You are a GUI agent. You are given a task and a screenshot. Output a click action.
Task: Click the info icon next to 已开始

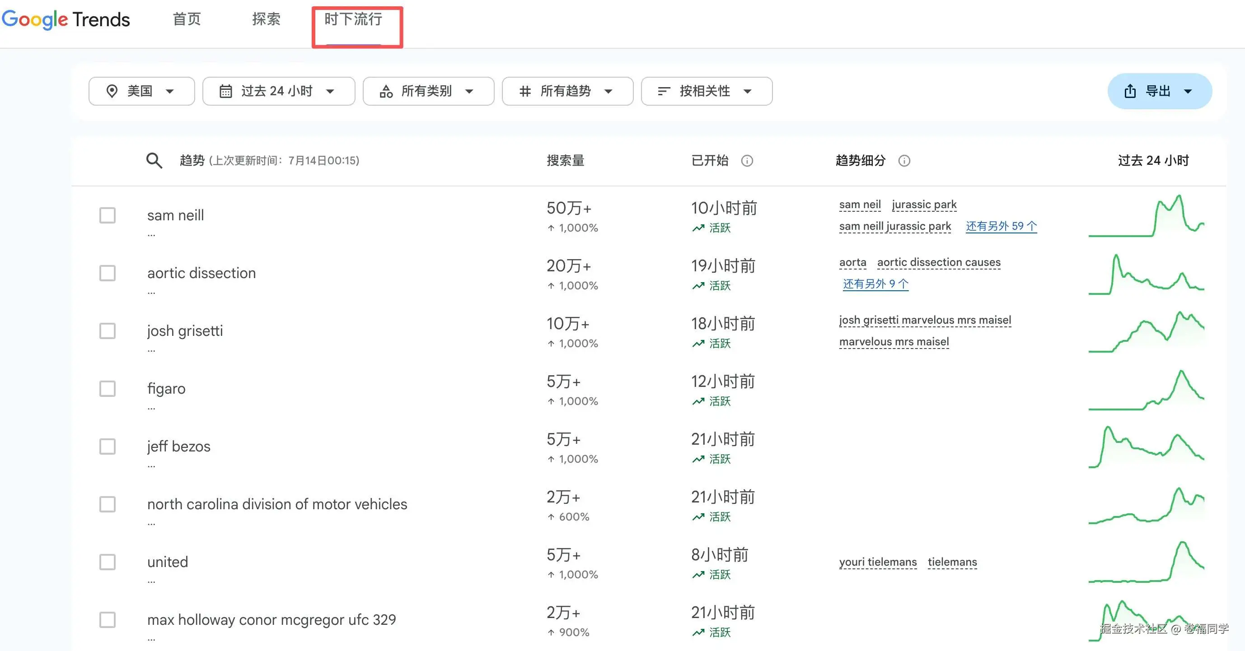pos(747,161)
